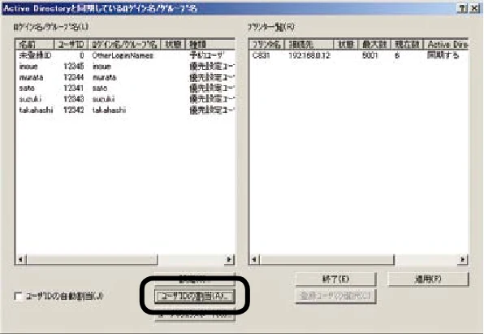Click the 予約ユーザ type cell

tap(207, 55)
